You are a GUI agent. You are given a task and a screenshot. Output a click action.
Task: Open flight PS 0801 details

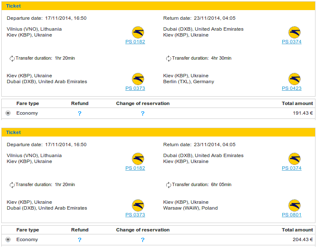[291, 215]
